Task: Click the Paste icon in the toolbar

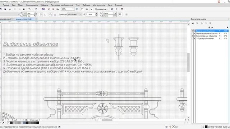Action: [x=24, y=9]
